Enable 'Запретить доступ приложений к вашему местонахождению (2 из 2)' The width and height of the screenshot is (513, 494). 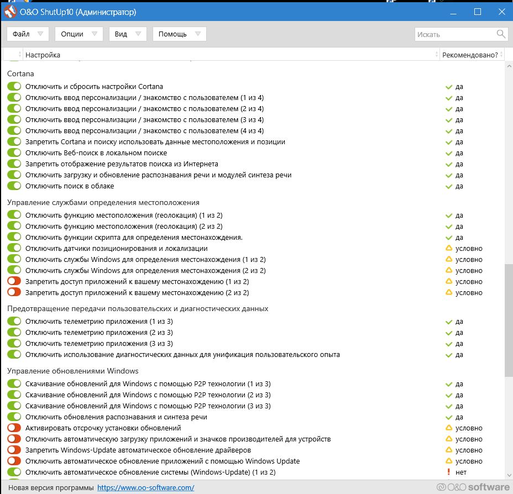[x=14, y=292]
